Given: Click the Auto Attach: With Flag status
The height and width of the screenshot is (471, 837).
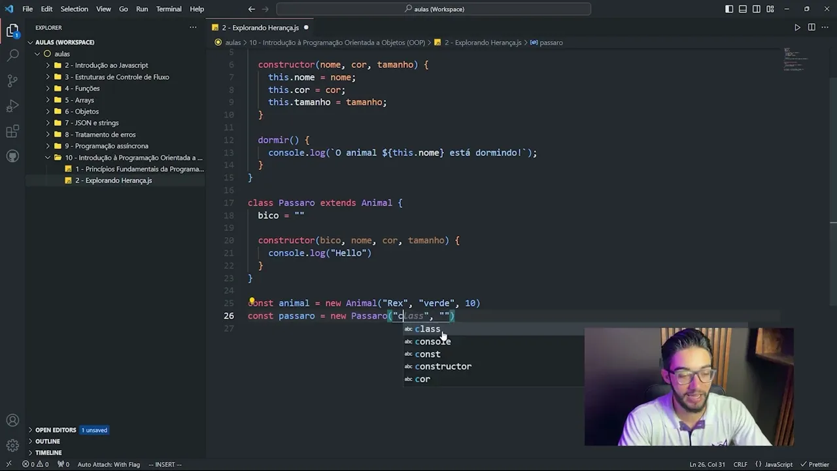Looking at the screenshot, I should pos(109,464).
